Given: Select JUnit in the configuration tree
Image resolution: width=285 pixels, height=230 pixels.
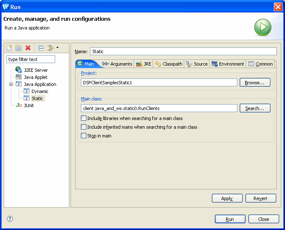Looking at the screenshot, I should [x=29, y=105].
